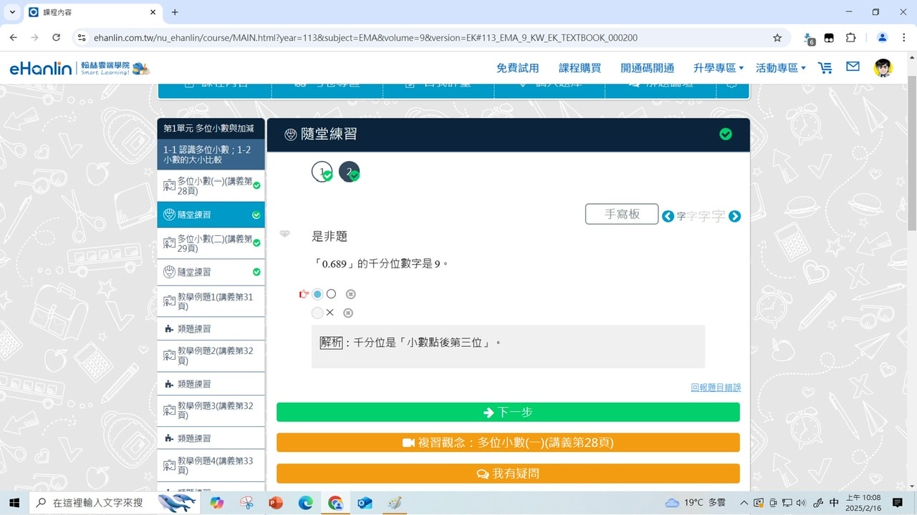917x515 pixels.
Task: Click the eHanlin logo
Action: pyautogui.click(x=80, y=68)
